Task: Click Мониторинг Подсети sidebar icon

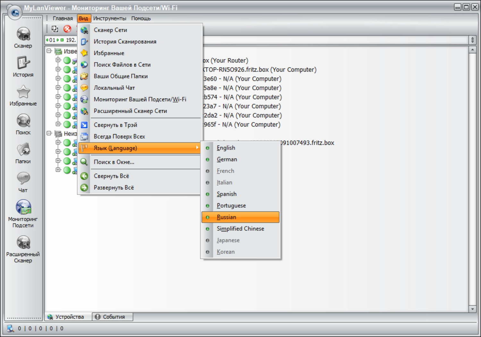Action: (23, 207)
